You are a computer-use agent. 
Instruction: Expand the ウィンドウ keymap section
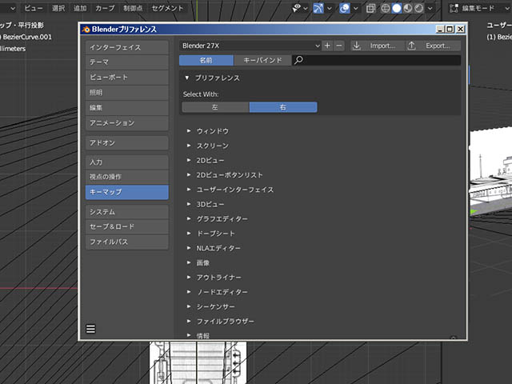point(189,131)
